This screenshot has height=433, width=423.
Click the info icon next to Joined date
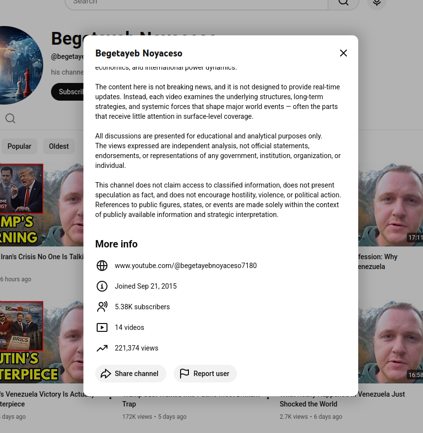pos(102,286)
